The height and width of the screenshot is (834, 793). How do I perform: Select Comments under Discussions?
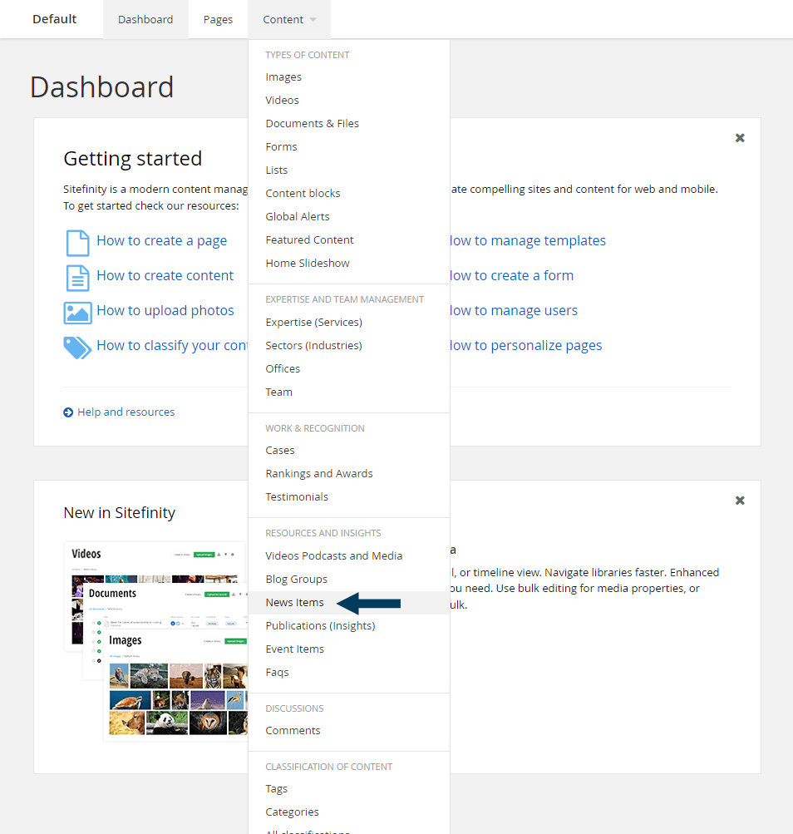(x=293, y=731)
